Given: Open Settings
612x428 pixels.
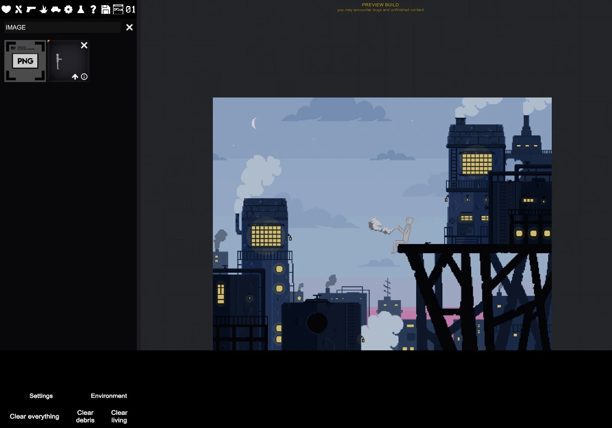Looking at the screenshot, I should pyautogui.click(x=41, y=396).
